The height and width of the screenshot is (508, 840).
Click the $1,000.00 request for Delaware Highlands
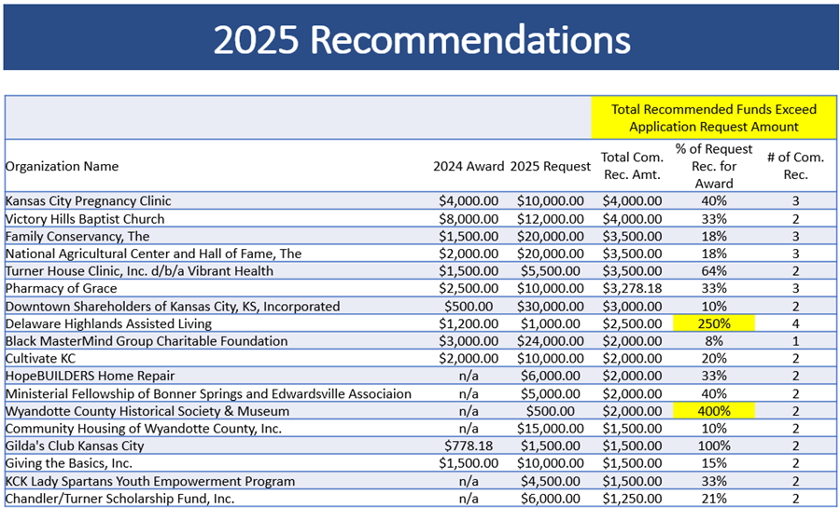[550, 323]
